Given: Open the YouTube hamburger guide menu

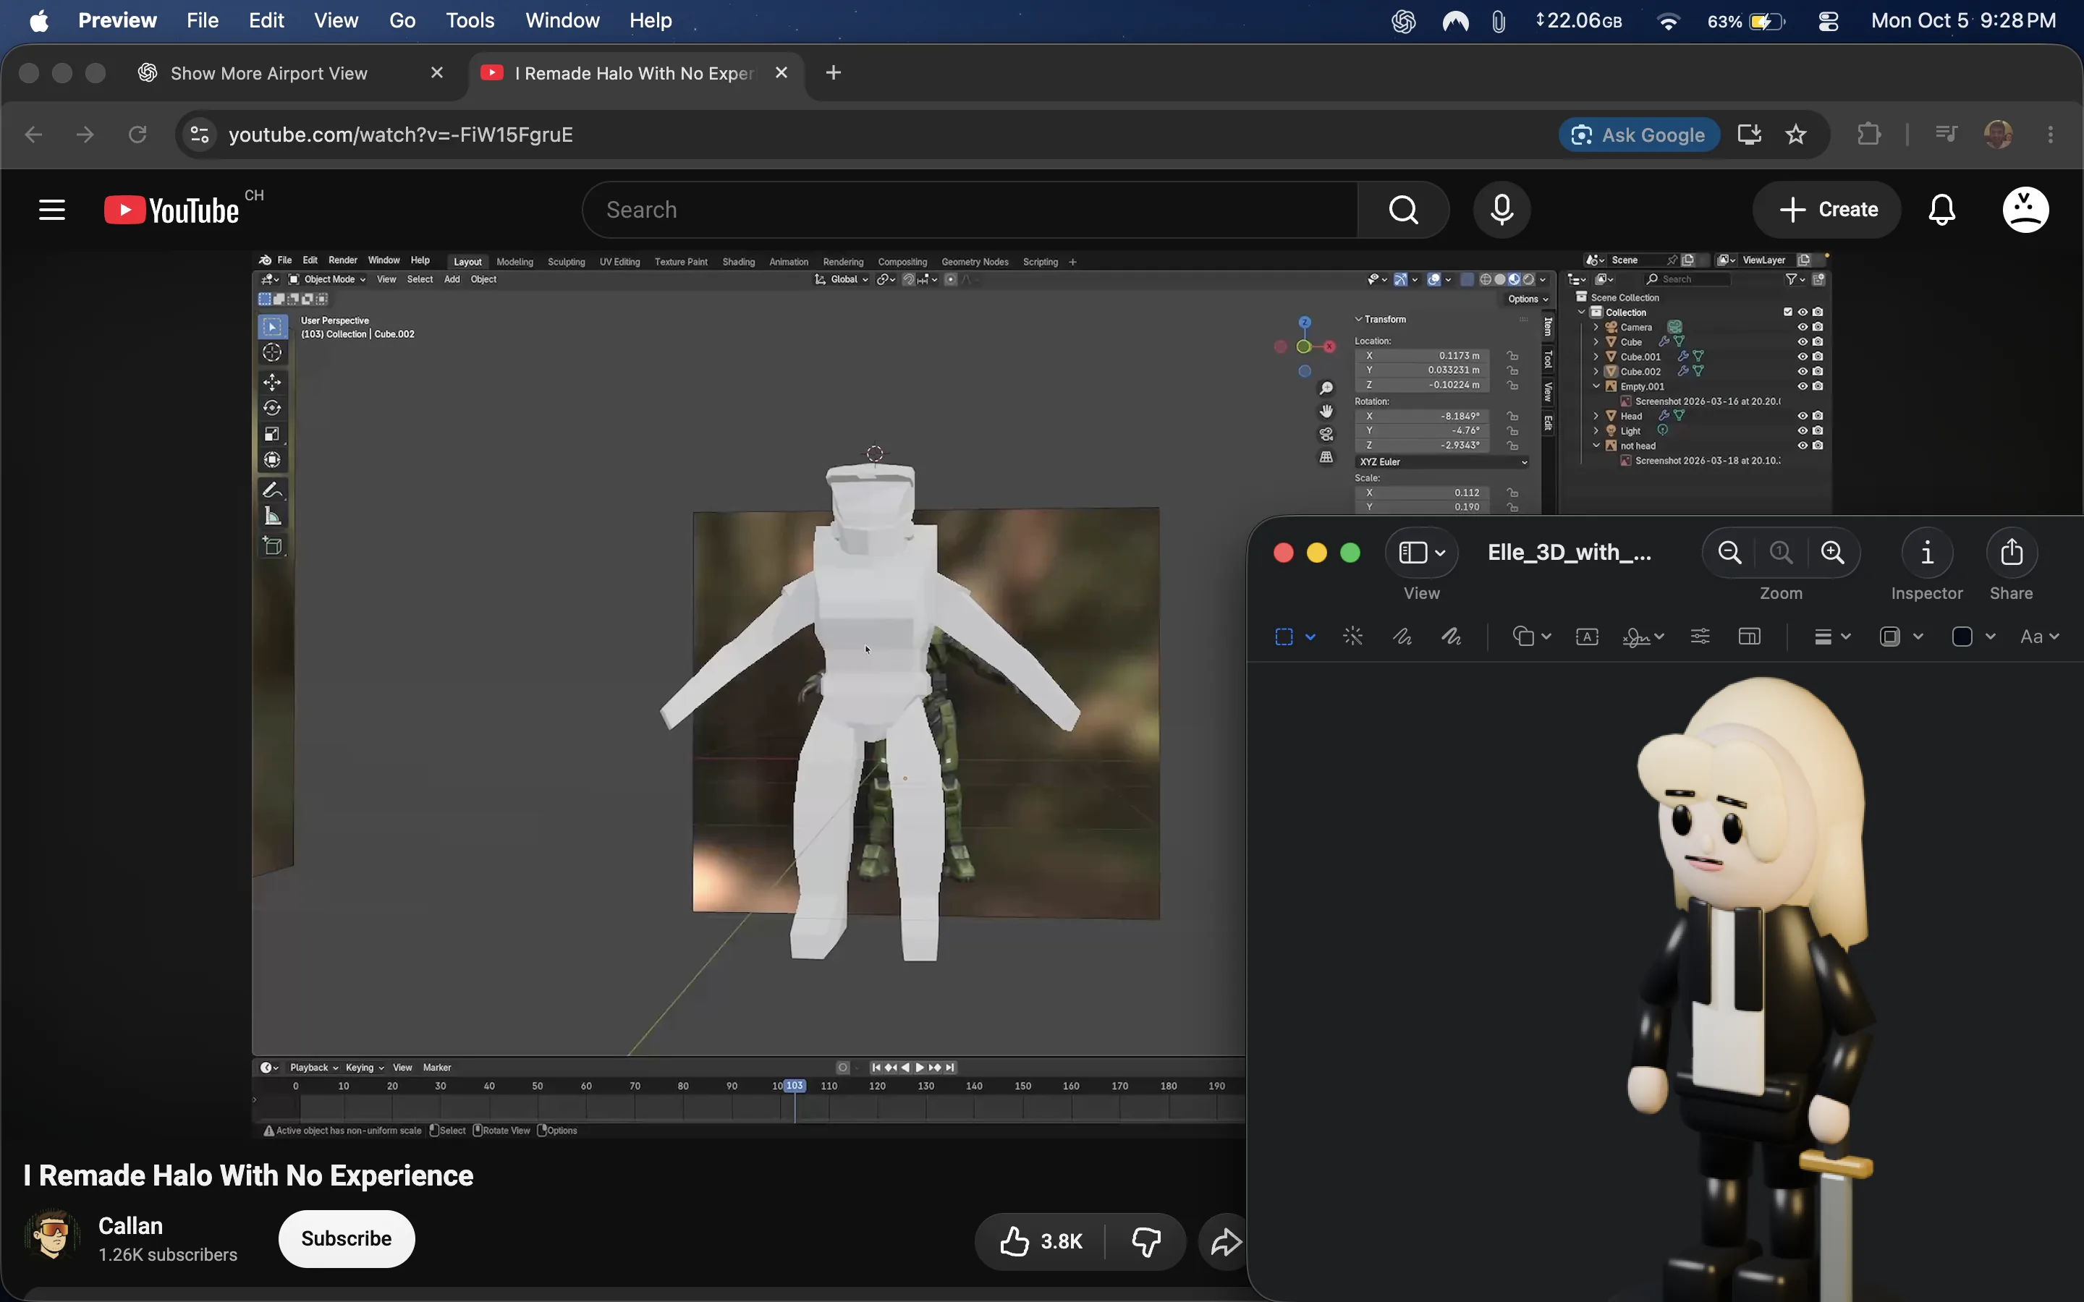Looking at the screenshot, I should [51, 209].
